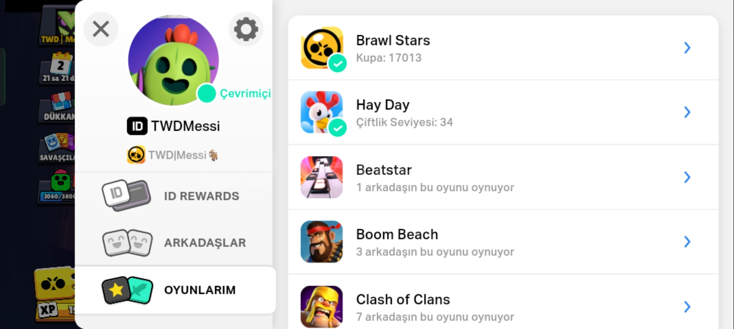734x329 pixels.
Task: Click the ID Rewards cards icon
Action: [x=126, y=196]
